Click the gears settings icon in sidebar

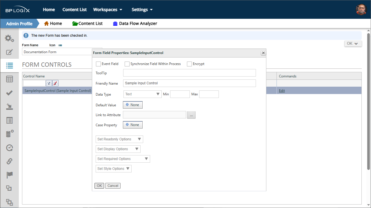click(x=9, y=38)
